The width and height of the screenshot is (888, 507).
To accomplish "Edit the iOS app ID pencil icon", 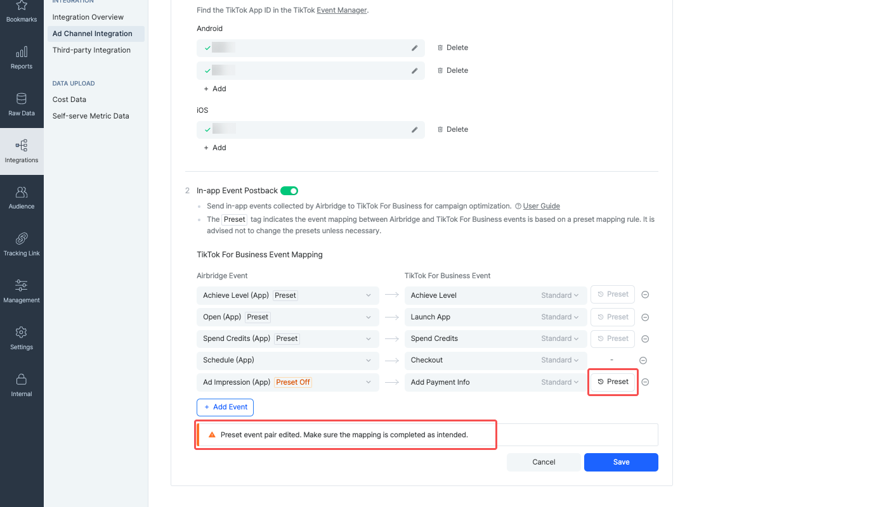I will coord(415,129).
